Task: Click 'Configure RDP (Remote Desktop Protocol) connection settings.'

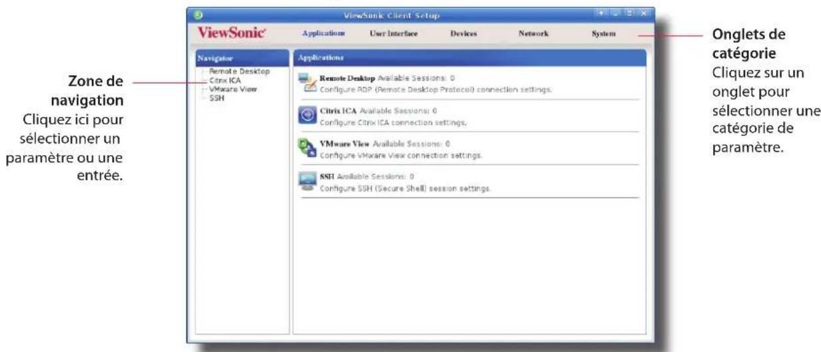Action: pyautogui.click(x=436, y=89)
